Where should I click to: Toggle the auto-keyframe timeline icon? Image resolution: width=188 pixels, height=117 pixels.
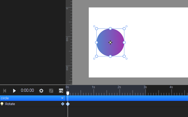coord(61,91)
